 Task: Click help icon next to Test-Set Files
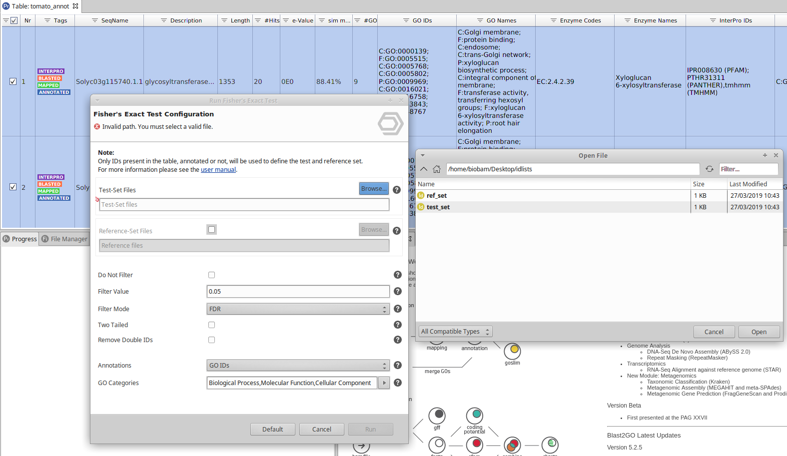click(396, 190)
